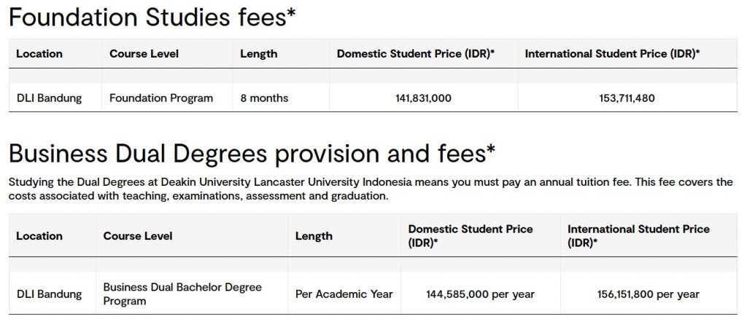Select the "Foundation Program" cell
The height and width of the screenshot is (322, 747).
161,98
